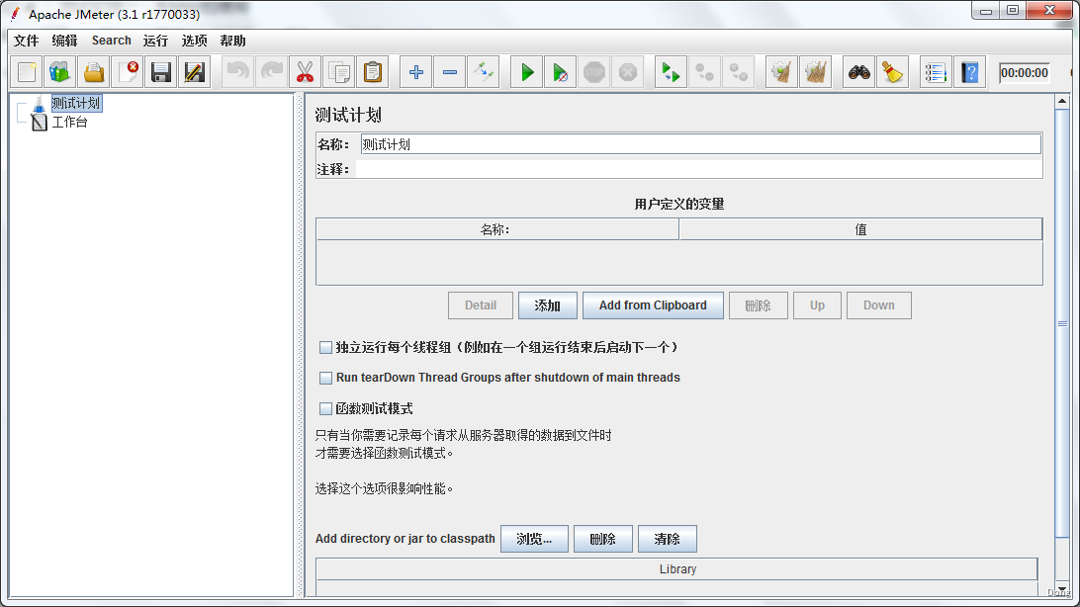The height and width of the screenshot is (607, 1080).
Task: Enable 函数测试模式 checkbox
Action: point(325,409)
